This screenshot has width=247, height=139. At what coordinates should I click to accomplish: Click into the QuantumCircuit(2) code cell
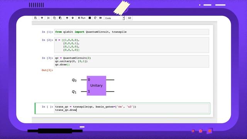(x=132, y=61)
